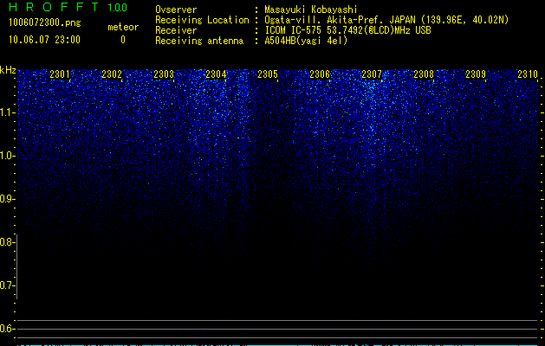Image resolution: width=545 pixels, height=346 pixels.
Task: Click the kHz axis unit label
Action: coord(8,70)
